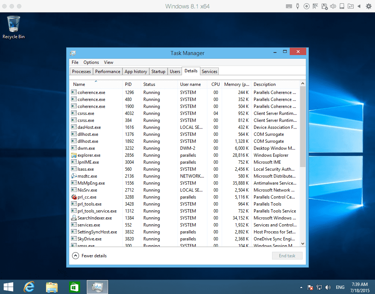Sort by the Name column header

click(x=96, y=84)
